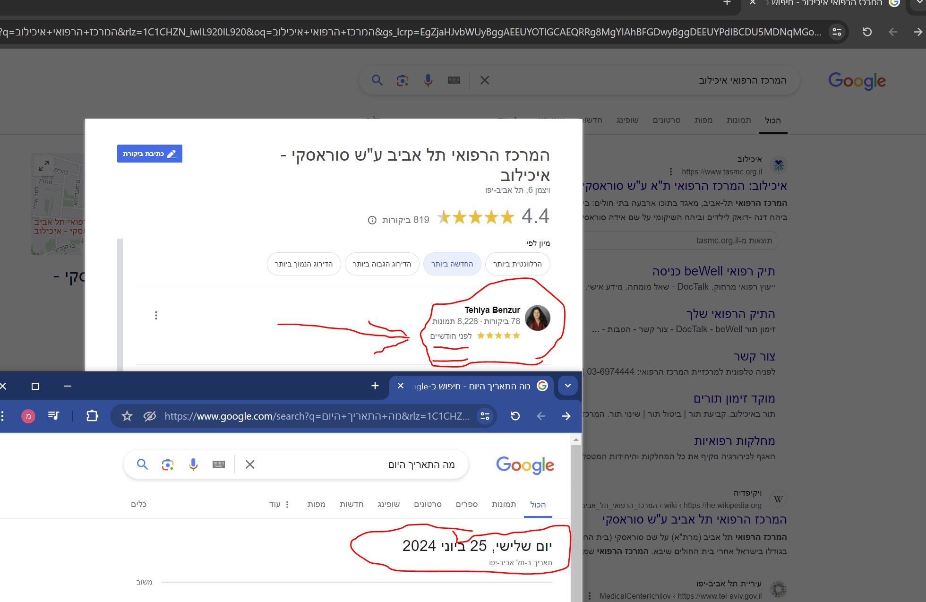Open the התיק הרפואי שלך link

tap(730, 314)
